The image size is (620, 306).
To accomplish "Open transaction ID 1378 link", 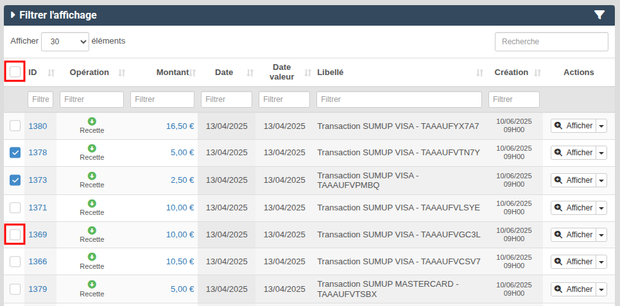I will (x=38, y=153).
